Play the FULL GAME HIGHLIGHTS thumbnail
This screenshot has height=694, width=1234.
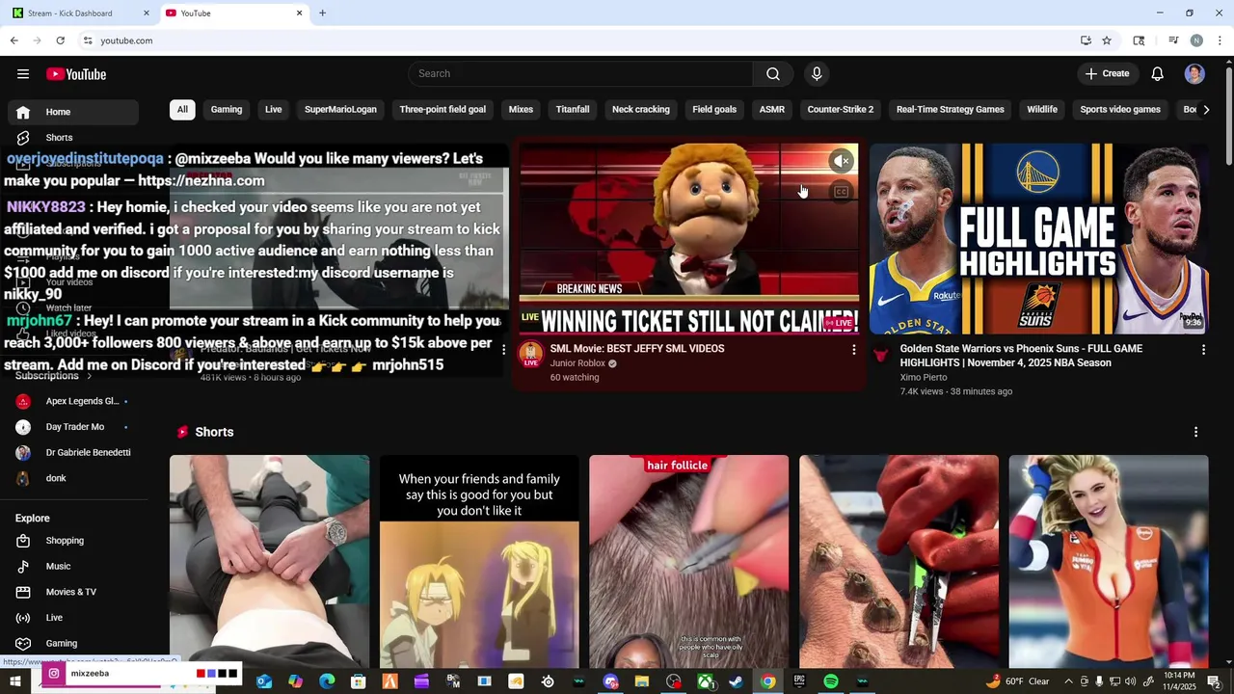click(x=1039, y=239)
